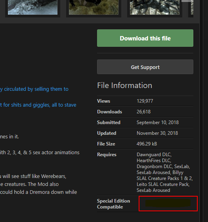Open the grassy scene screenshot thumbnail
Viewport: 208px width, 222px height.
pos(94,7)
